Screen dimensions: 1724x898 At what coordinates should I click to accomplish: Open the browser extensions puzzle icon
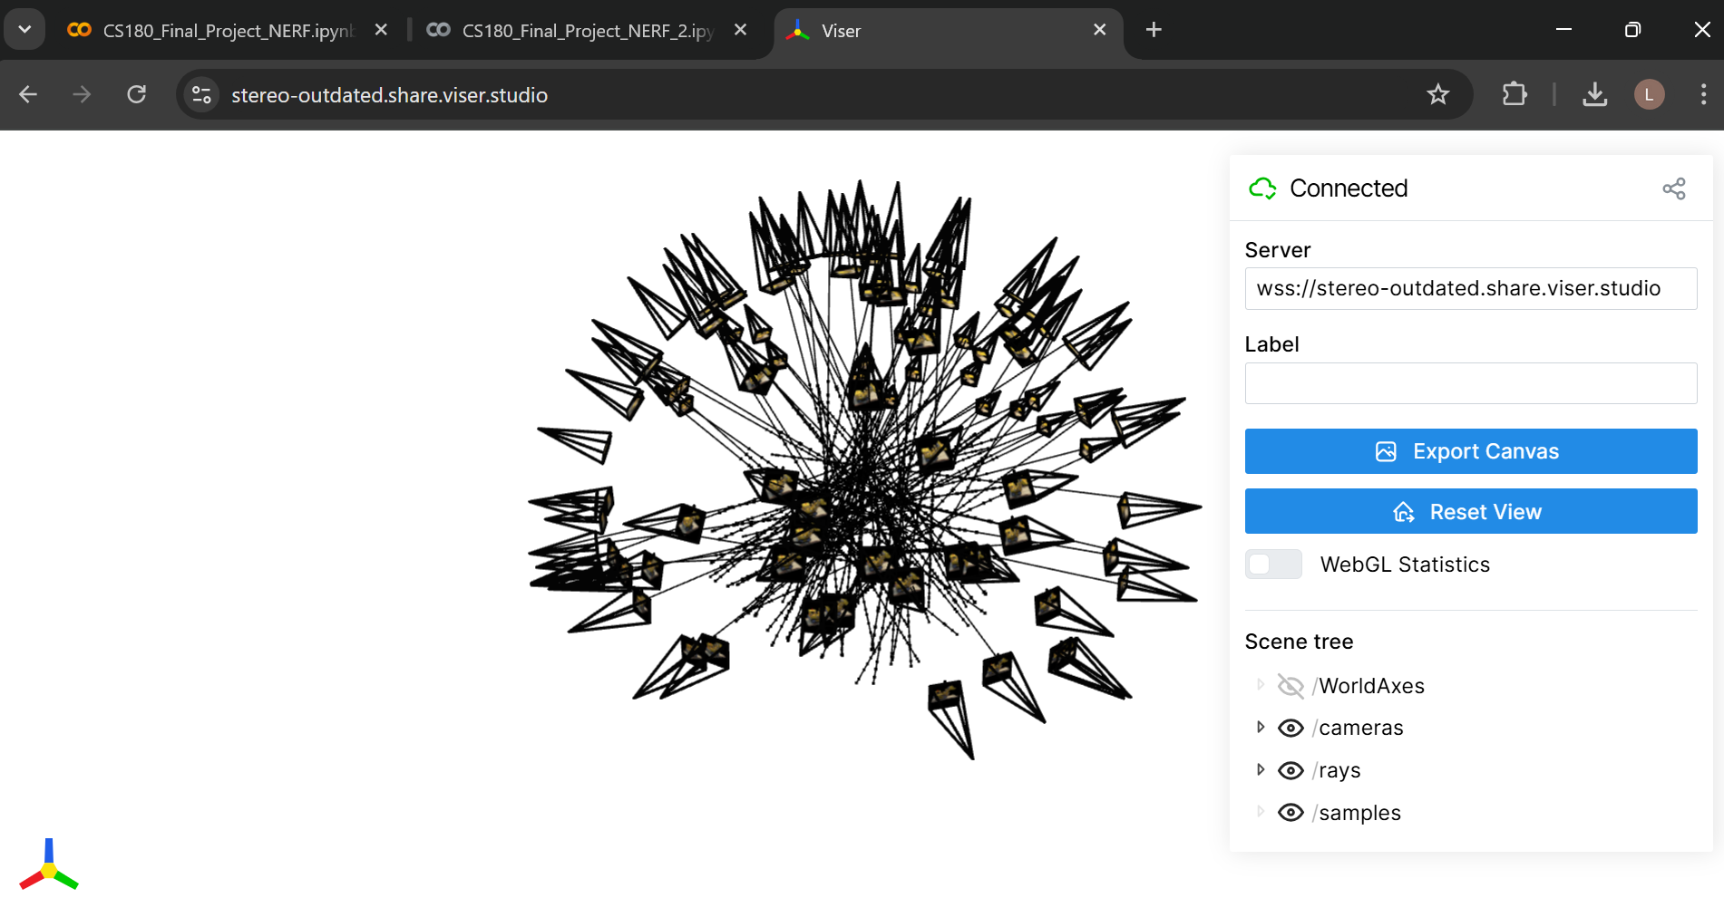click(1514, 94)
